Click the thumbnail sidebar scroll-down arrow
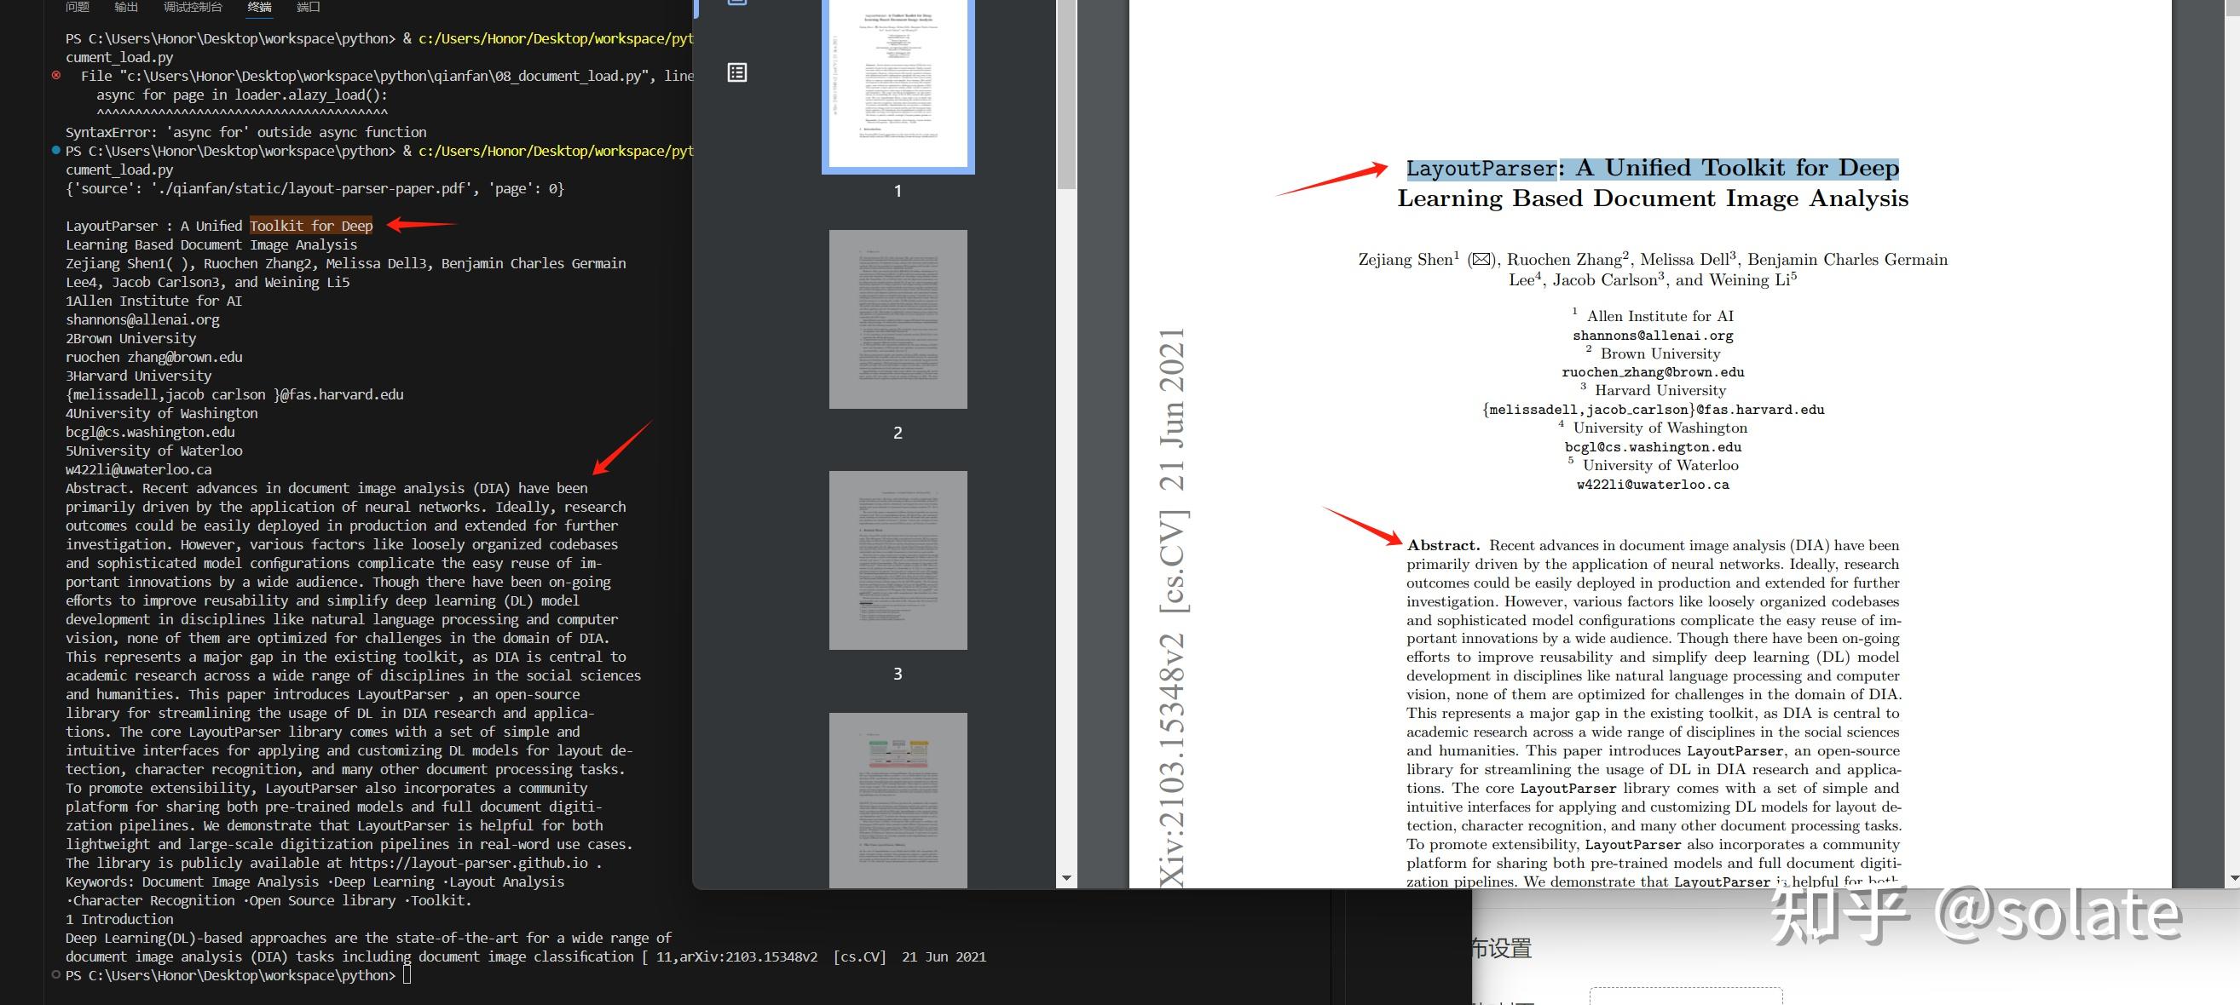Screen dimensions: 2240x1005 click(1066, 878)
